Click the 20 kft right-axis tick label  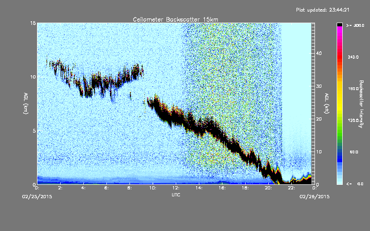tap(319, 119)
